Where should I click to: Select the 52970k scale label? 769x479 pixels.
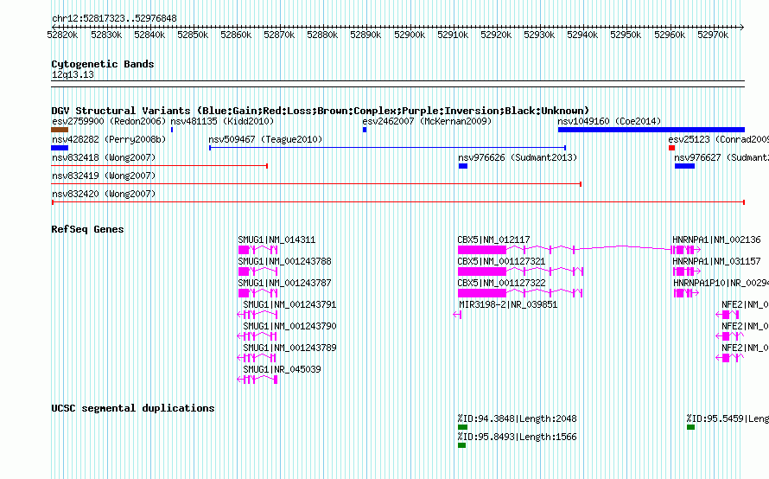pos(713,35)
